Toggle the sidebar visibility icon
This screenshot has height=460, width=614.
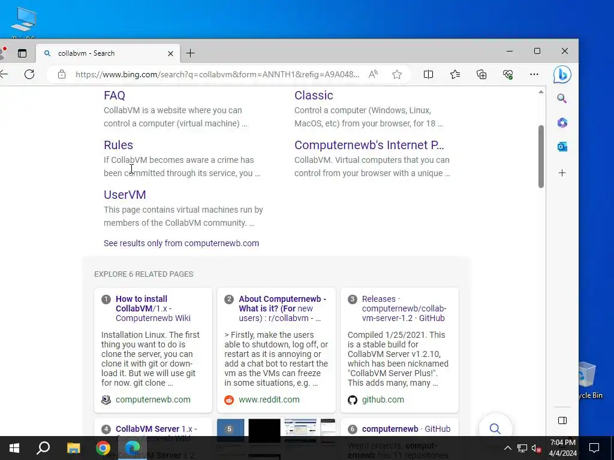click(562, 420)
